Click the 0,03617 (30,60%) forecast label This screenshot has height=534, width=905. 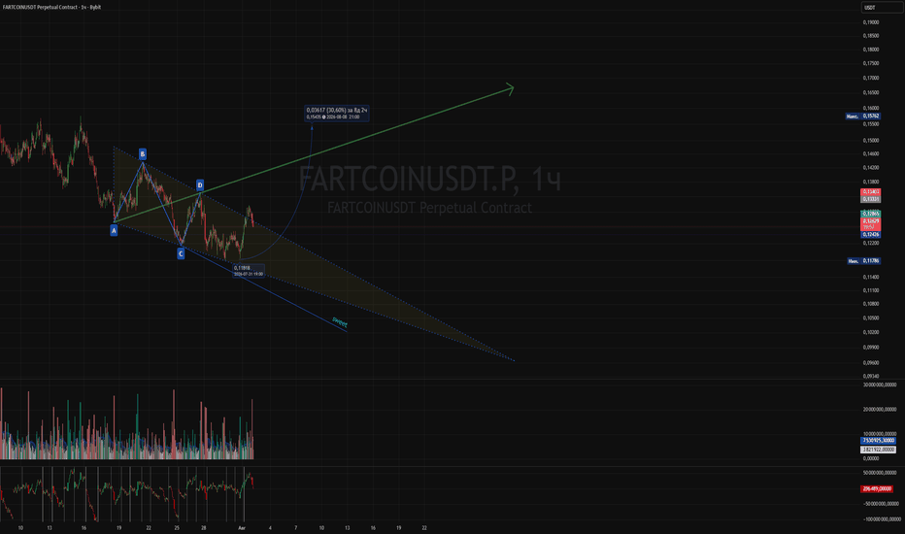(x=337, y=114)
